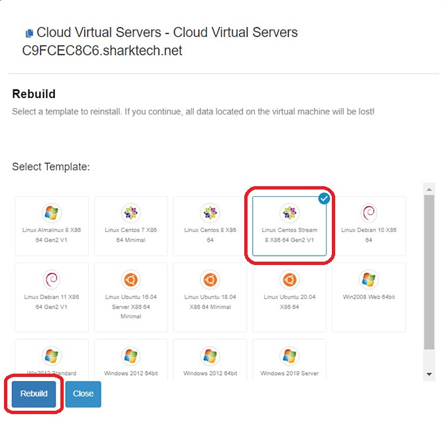Click the data loss warning sentence

[193, 111]
